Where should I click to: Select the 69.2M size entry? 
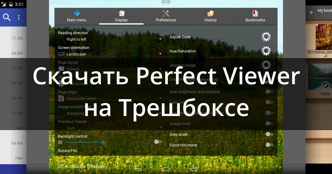pos(17,83)
